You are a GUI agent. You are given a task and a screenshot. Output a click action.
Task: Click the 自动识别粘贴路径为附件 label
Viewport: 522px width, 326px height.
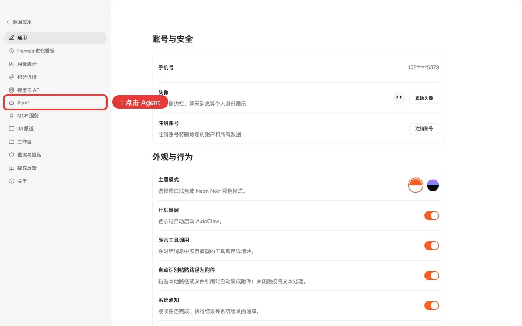pyautogui.click(x=187, y=270)
